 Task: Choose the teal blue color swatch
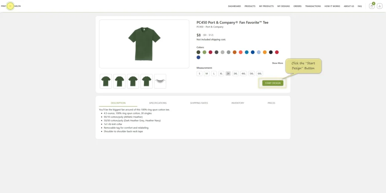[247, 52]
